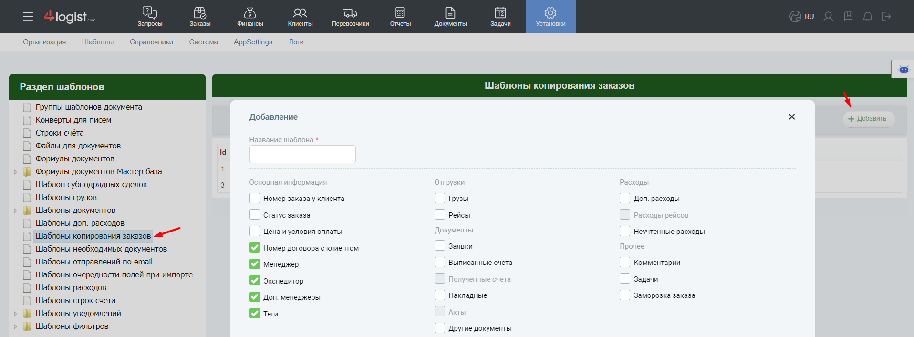The image size is (914, 337).
Task: Open the Система submenu tab
Action: [x=203, y=42]
